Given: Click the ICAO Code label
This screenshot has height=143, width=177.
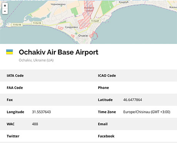Looking at the screenshot, I should click(107, 76).
